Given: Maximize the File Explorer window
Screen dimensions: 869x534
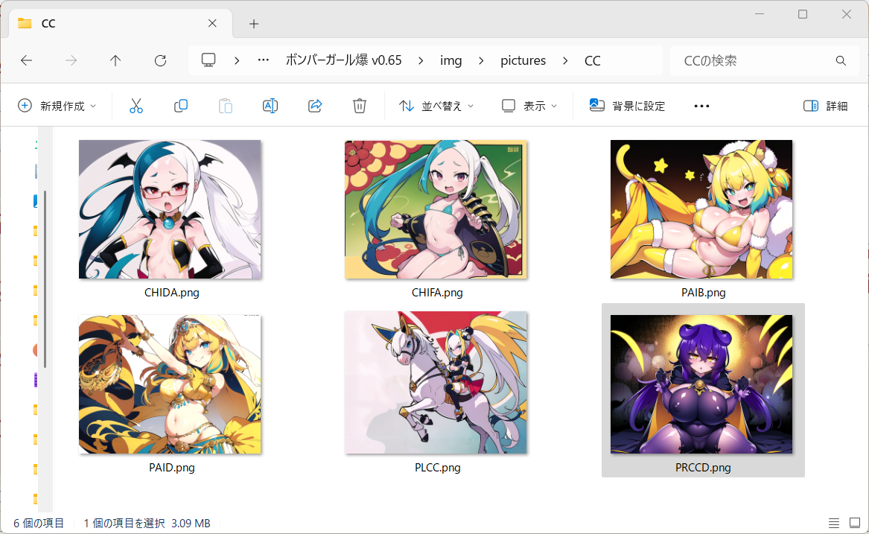Looking at the screenshot, I should 803,14.
